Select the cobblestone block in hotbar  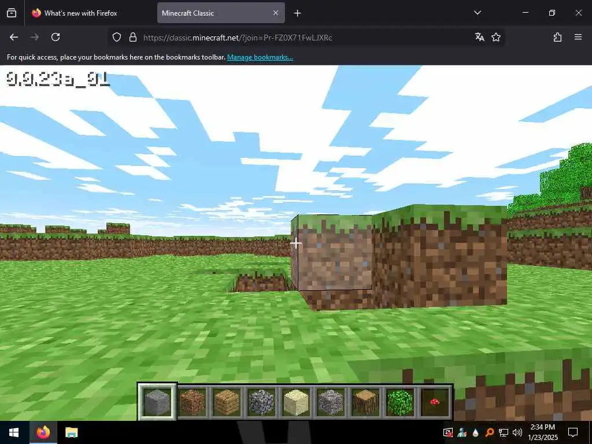(x=261, y=402)
